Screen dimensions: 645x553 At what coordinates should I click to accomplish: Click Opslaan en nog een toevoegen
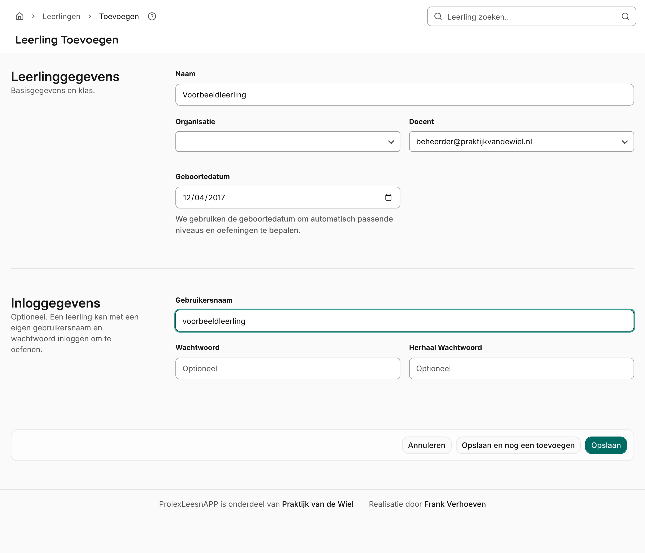pos(518,446)
